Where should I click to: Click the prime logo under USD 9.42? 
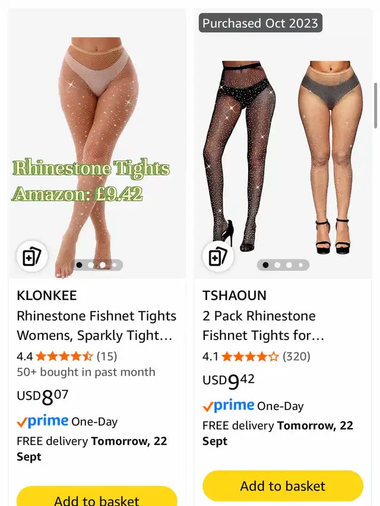click(229, 405)
